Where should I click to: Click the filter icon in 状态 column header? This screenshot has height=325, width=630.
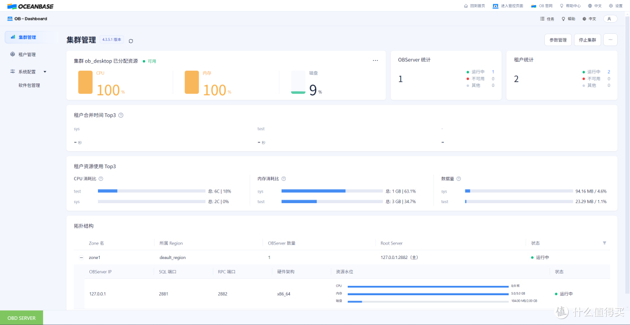point(604,243)
